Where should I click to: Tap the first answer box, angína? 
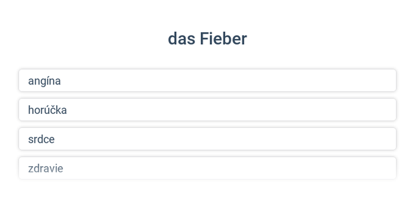point(208,81)
